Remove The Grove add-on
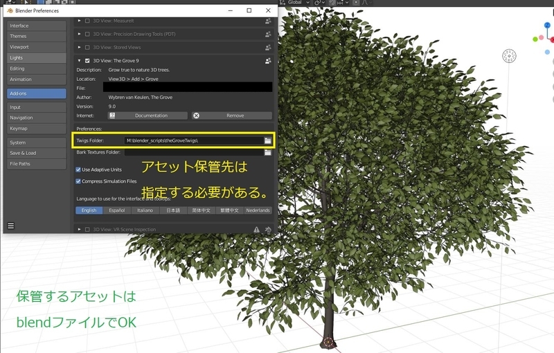 tap(232, 116)
